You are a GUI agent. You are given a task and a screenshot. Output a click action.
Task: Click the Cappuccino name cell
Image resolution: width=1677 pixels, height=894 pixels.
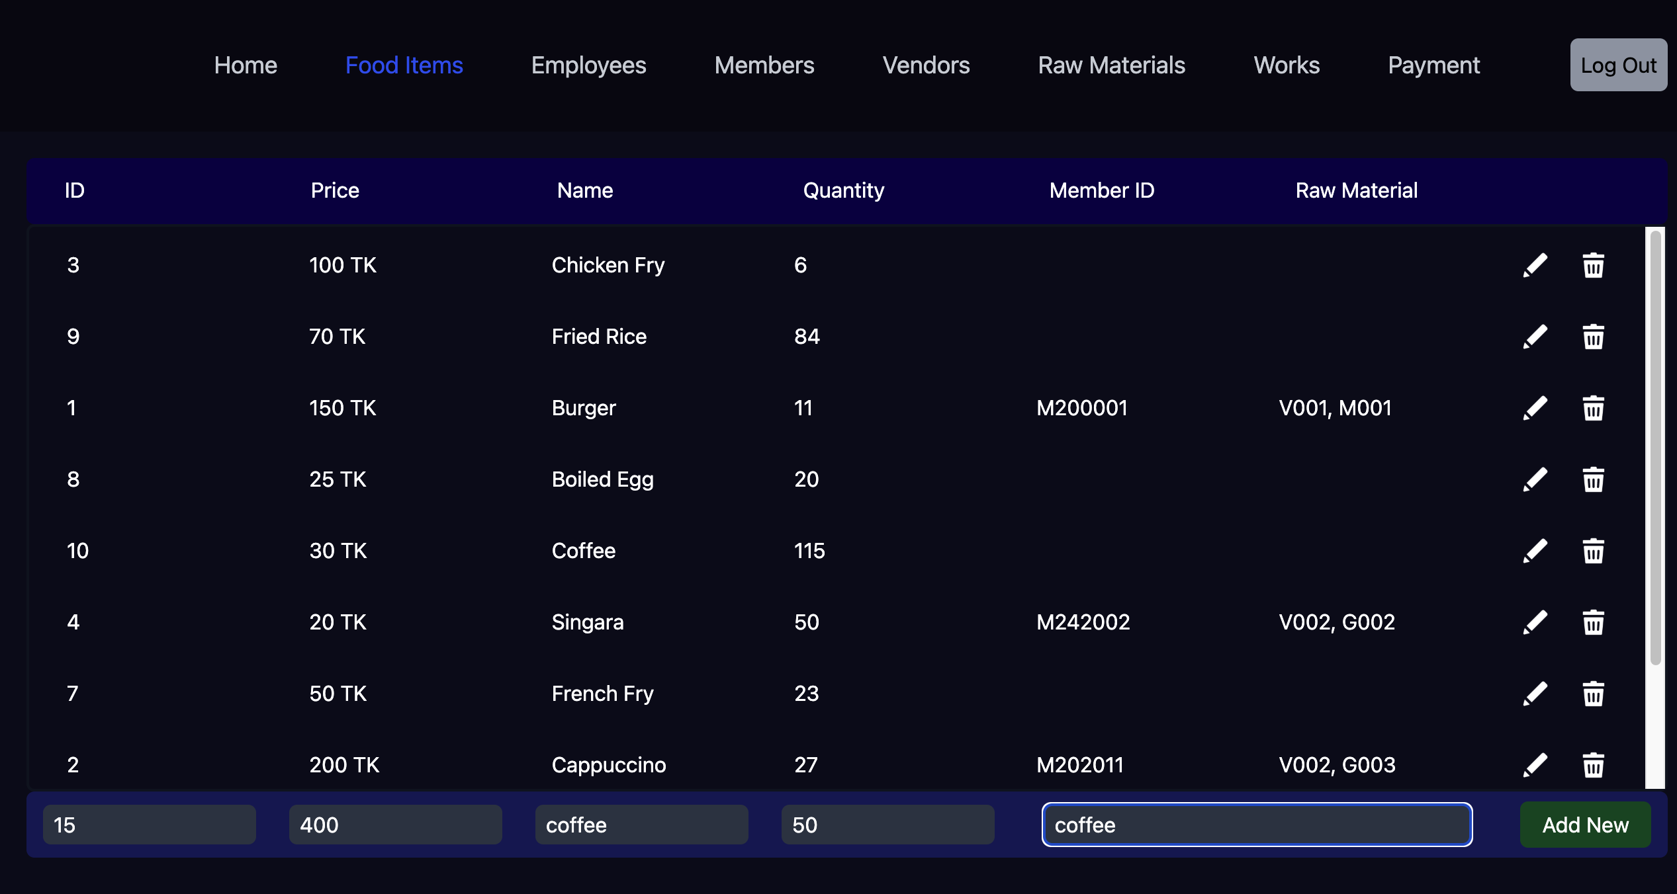(609, 765)
